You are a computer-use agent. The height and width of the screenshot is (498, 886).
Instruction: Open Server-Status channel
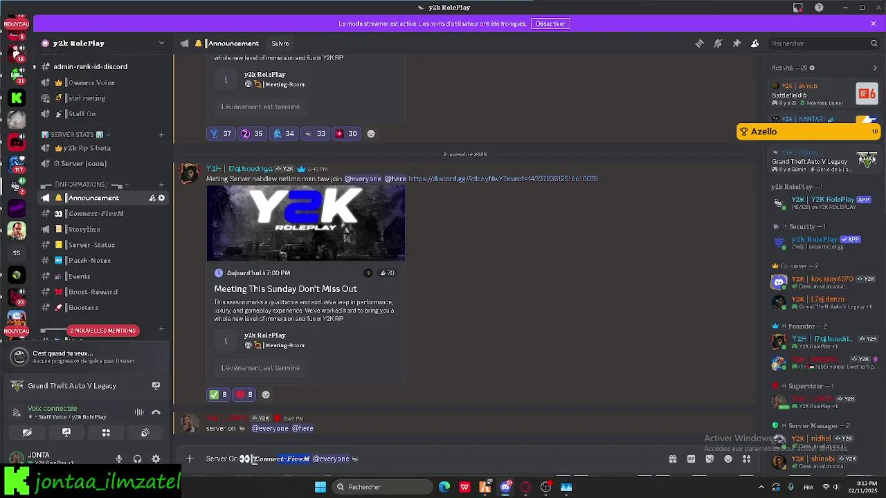91,245
